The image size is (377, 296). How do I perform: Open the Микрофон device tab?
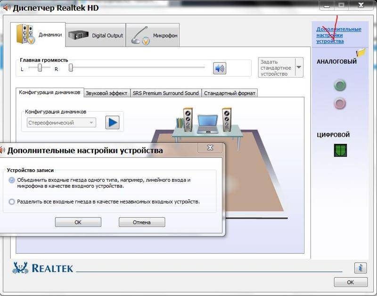tap(153, 35)
